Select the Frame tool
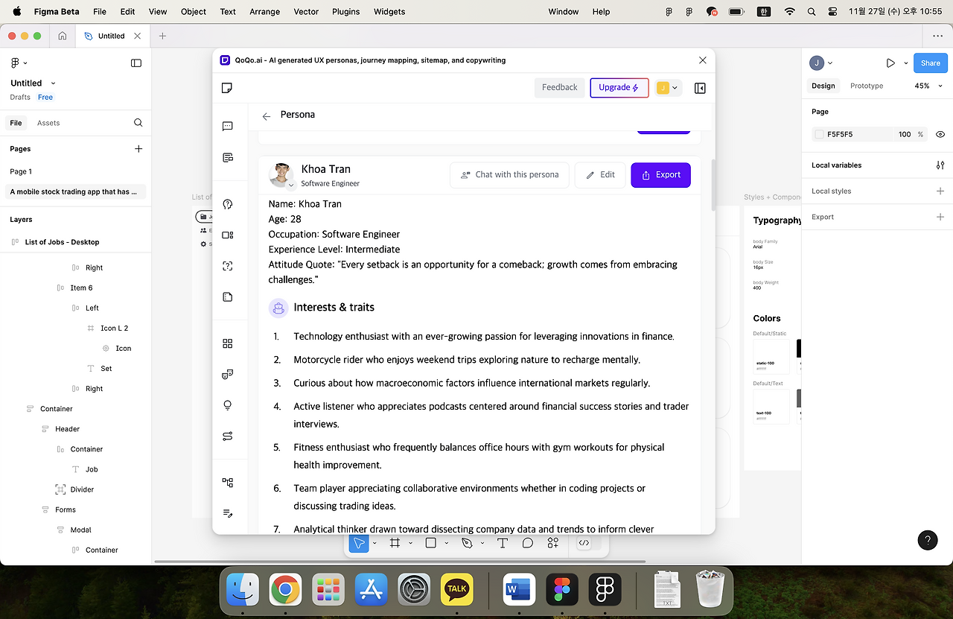Image resolution: width=953 pixels, height=619 pixels. [395, 543]
